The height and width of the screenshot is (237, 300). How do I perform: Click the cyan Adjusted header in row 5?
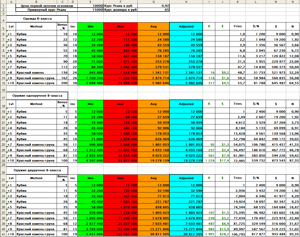coord(186,26)
